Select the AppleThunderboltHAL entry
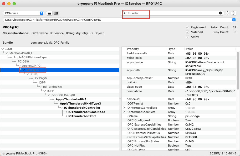Viewport: 240px width, 156px height. pos(72,100)
